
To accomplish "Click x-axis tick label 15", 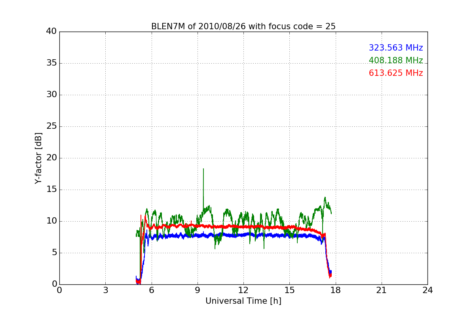I will tap(289, 290).
